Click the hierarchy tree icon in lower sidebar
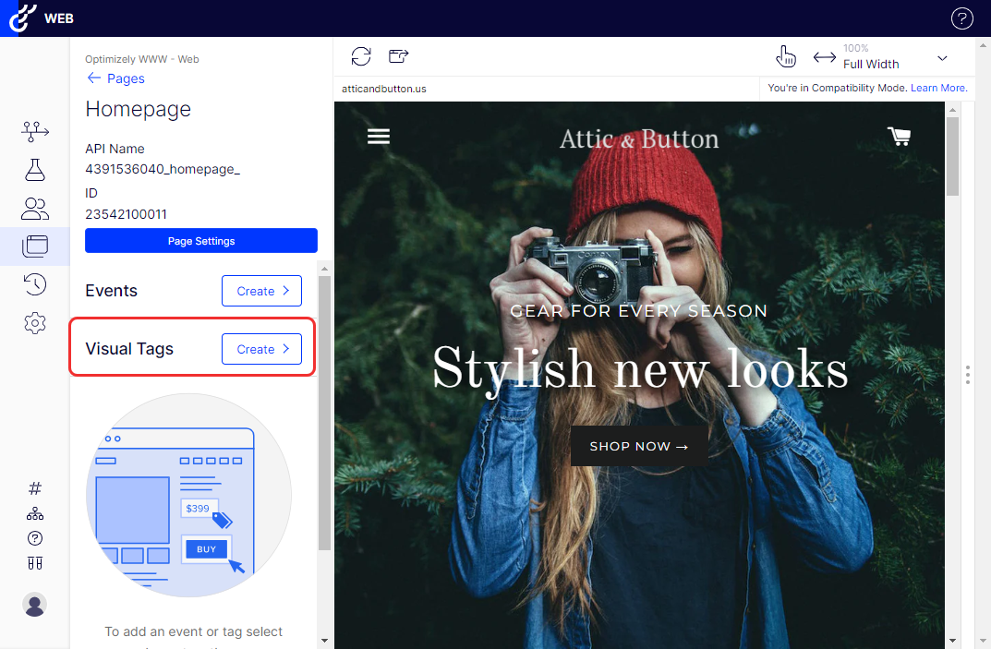 click(x=35, y=514)
